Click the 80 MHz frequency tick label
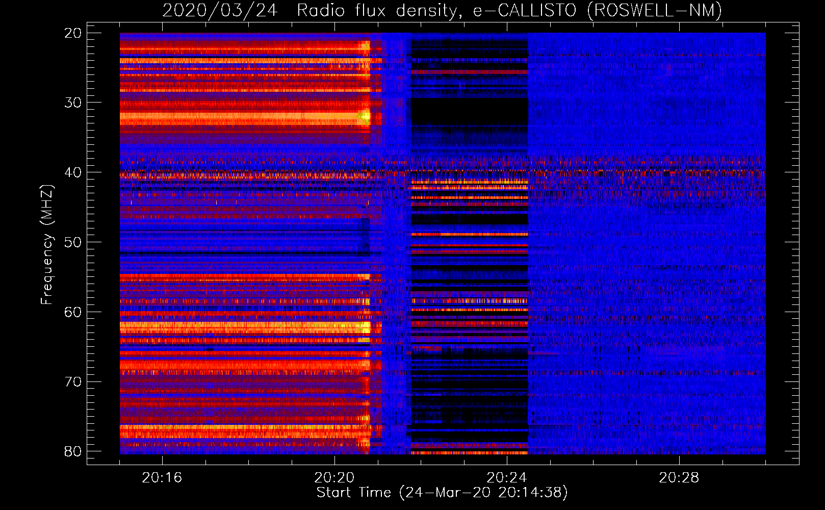Image resolution: width=825 pixels, height=510 pixels. point(73,451)
